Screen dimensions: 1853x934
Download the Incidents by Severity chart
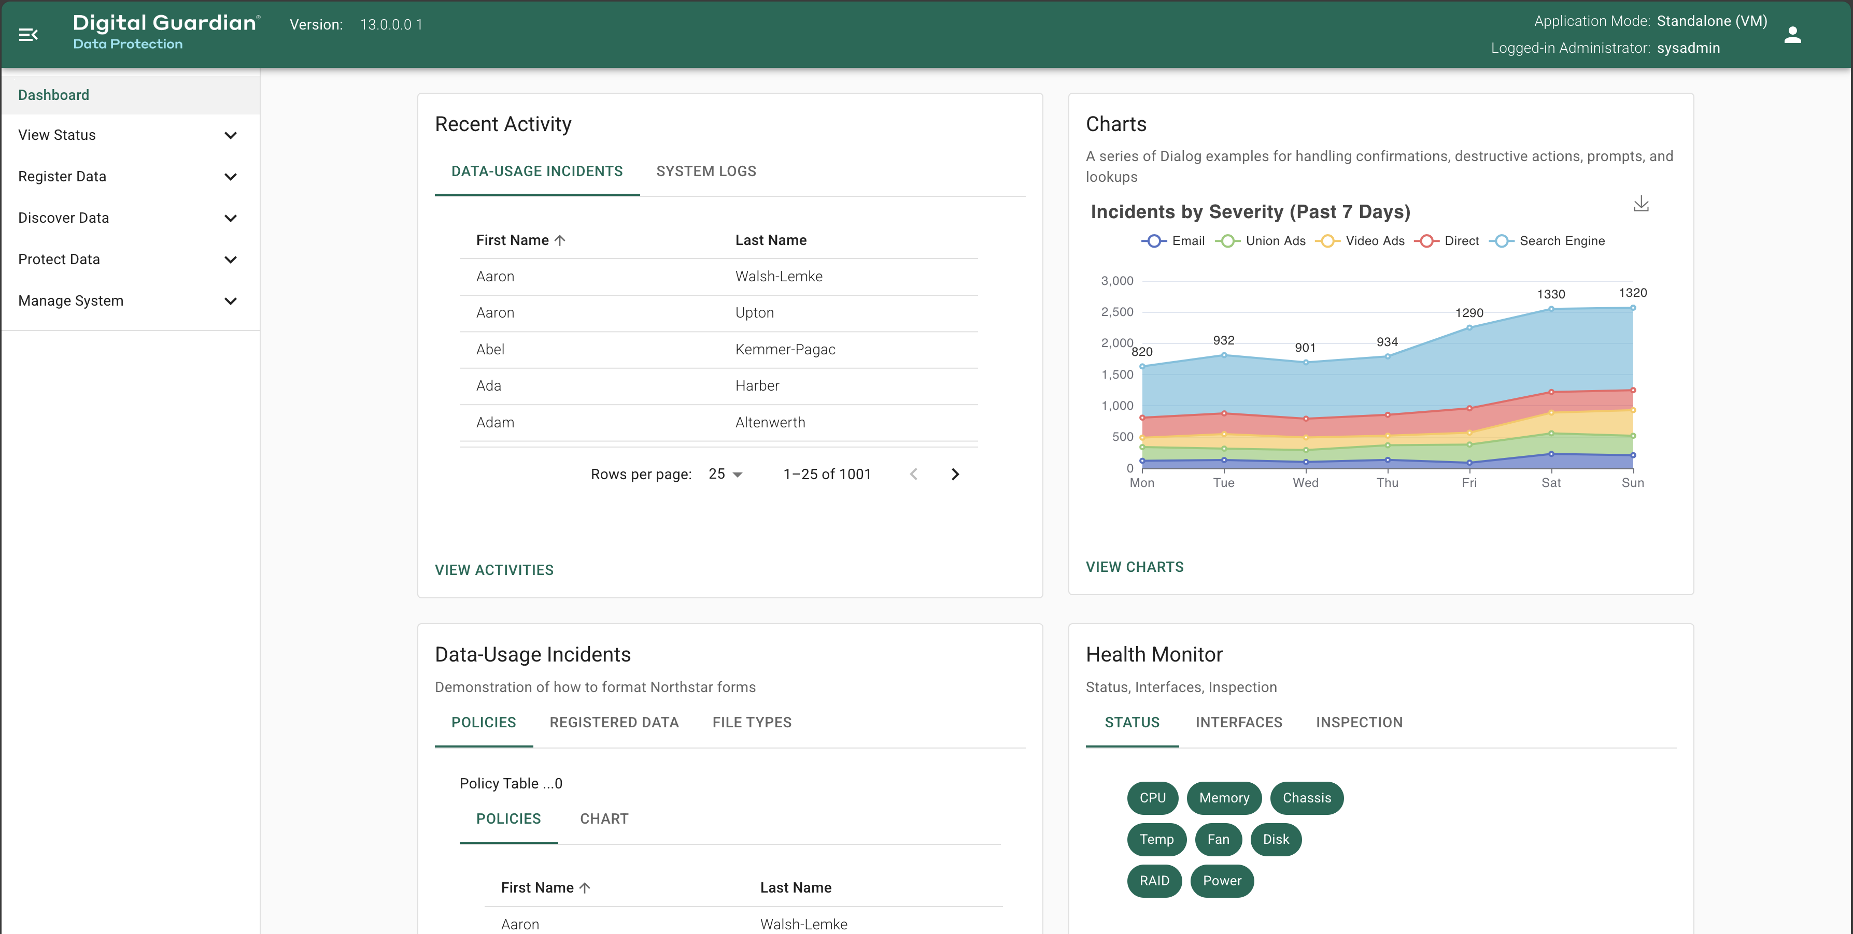pos(1642,204)
